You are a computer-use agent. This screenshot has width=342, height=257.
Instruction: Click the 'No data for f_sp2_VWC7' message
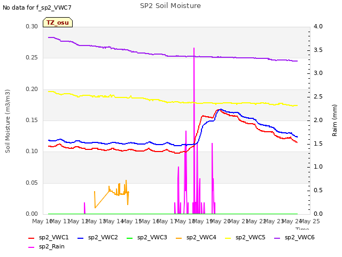click(x=37, y=7)
